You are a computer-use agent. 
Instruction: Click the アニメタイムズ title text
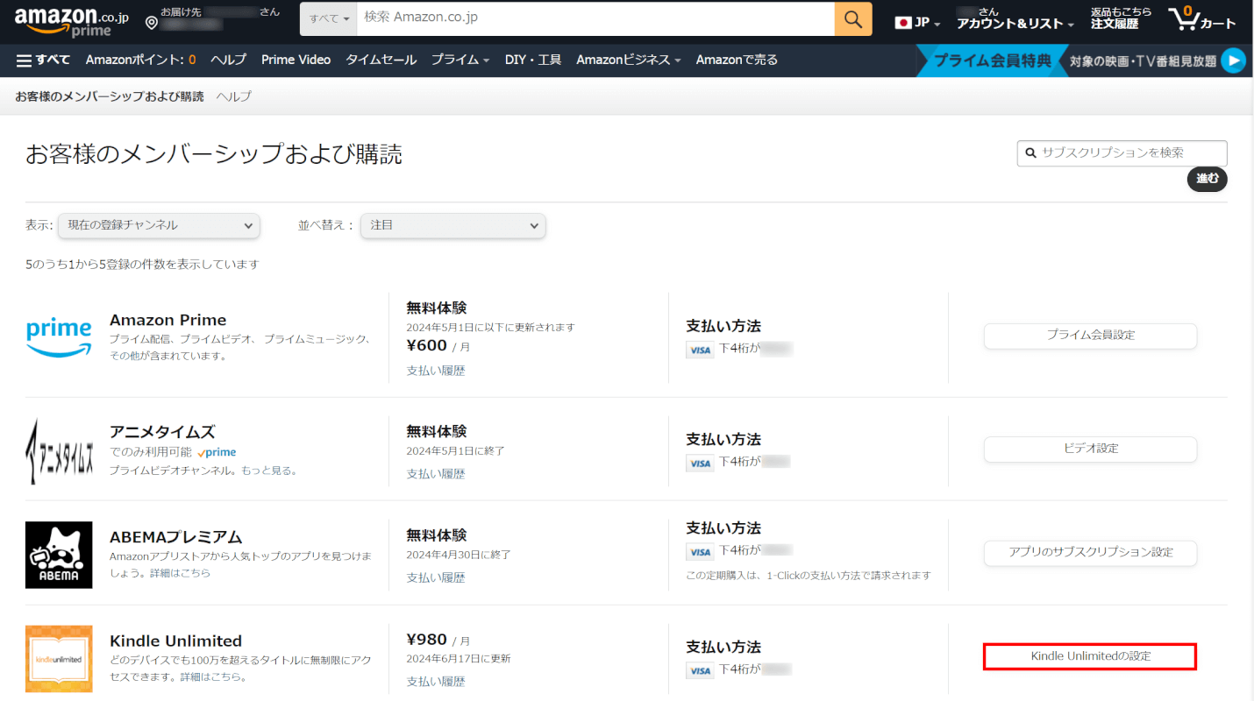coord(162,433)
